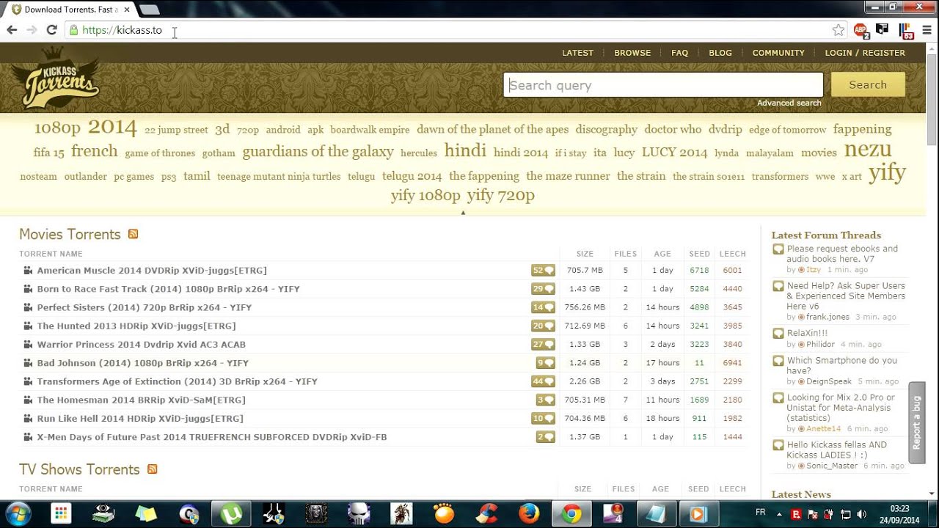Select the Download Torrents browser tab
939x528 pixels.
(x=70, y=10)
